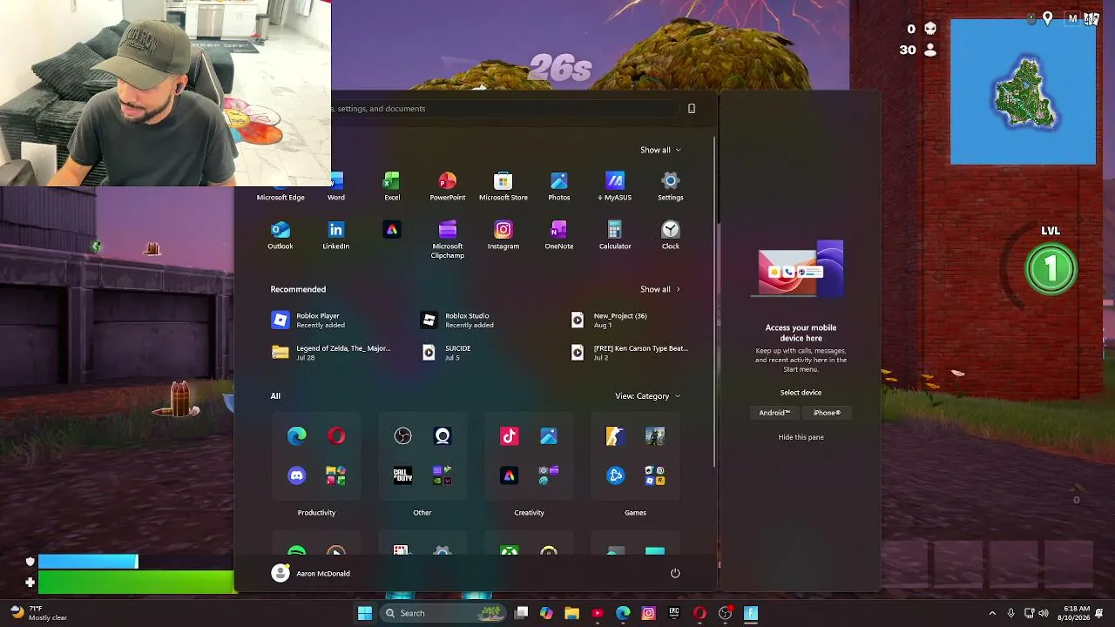Select Android as mobile device

pyautogui.click(x=774, y=413)
